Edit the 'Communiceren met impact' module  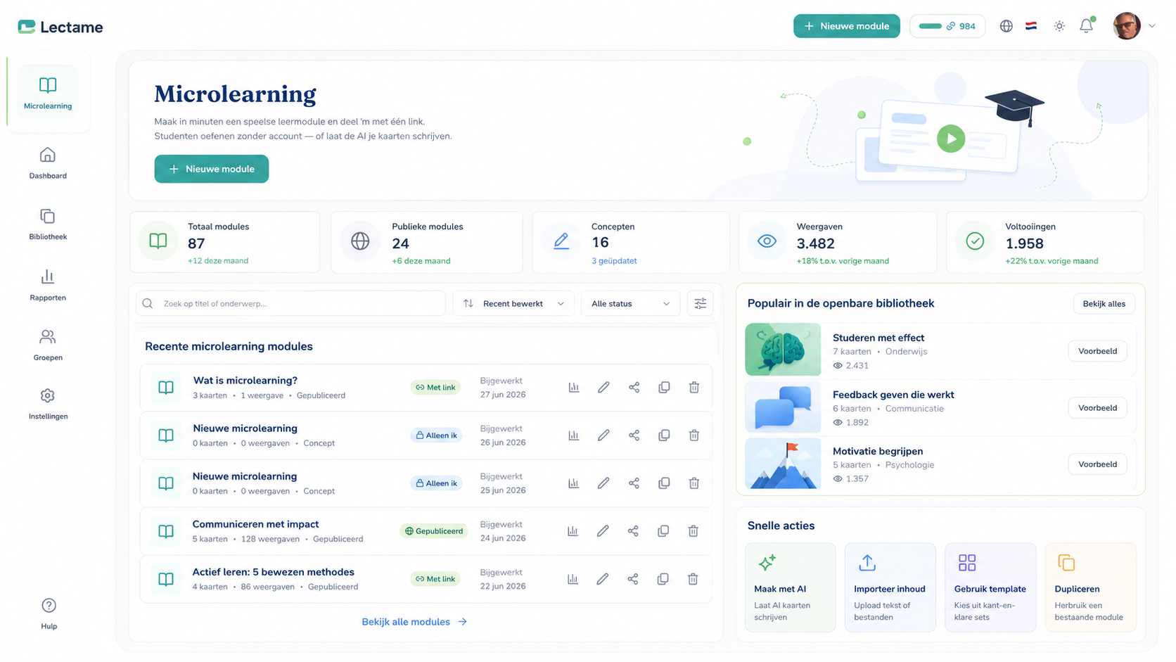pos(603,531)
